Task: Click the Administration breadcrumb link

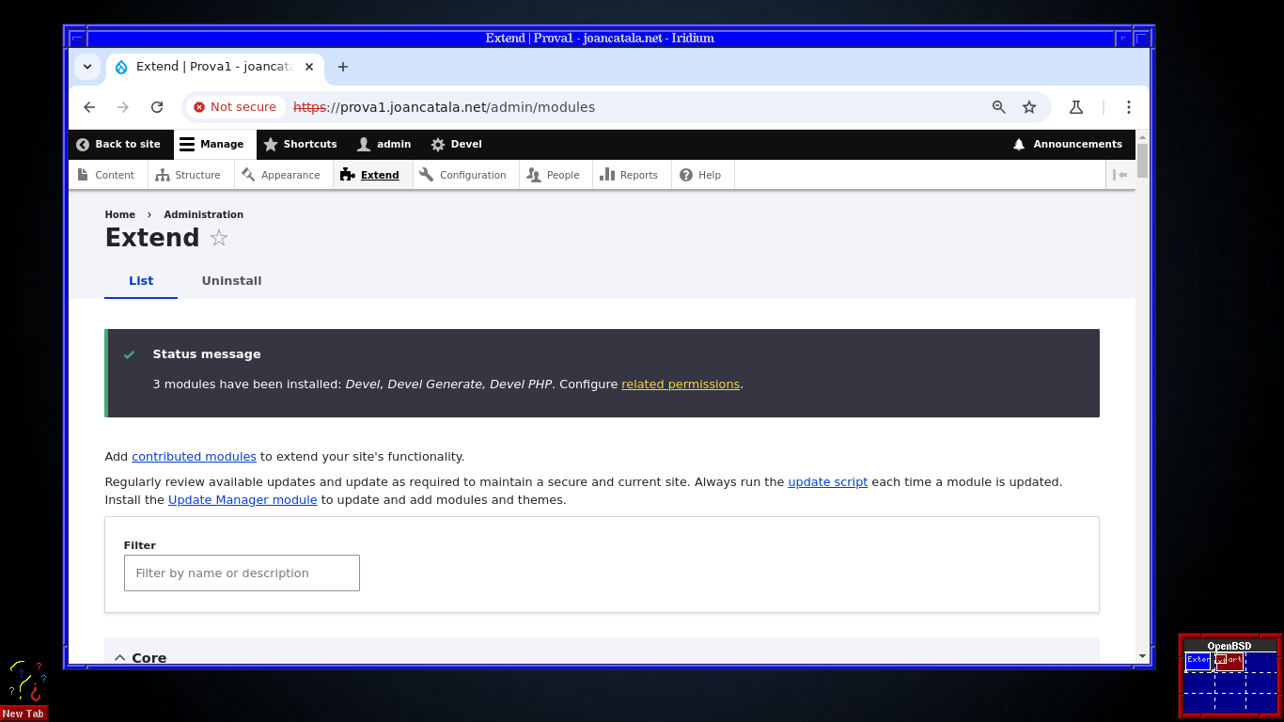Action: [204, 214]
